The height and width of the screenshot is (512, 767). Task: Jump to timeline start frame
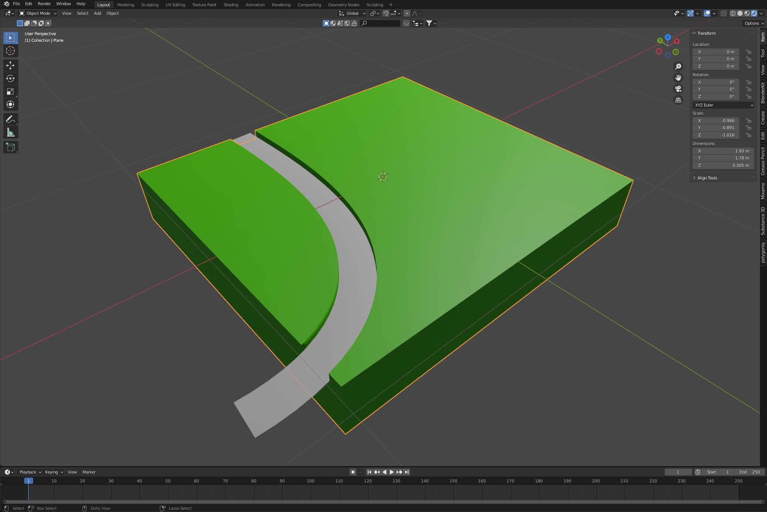(369, 472)
